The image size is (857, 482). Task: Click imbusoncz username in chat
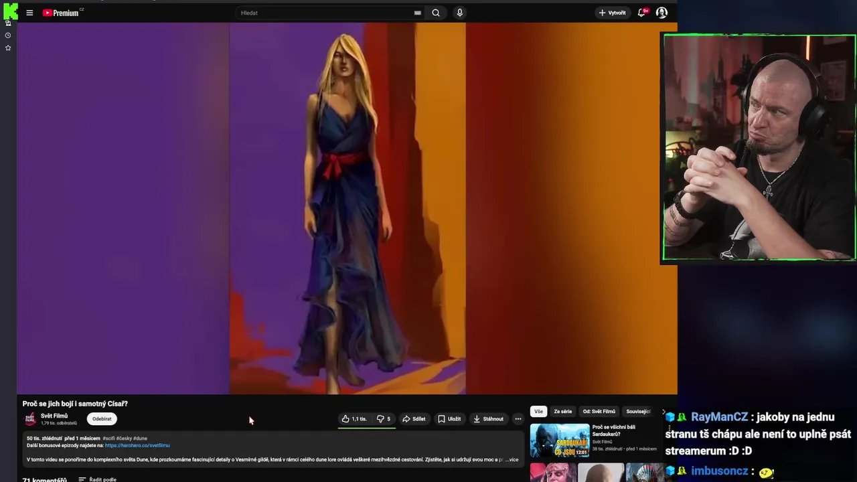(719, 471)
